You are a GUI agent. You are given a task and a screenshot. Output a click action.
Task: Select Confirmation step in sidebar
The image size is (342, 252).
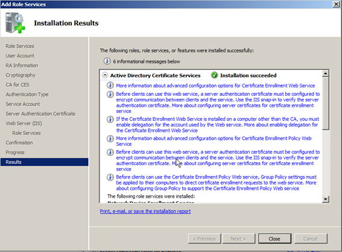coord(19,142)
